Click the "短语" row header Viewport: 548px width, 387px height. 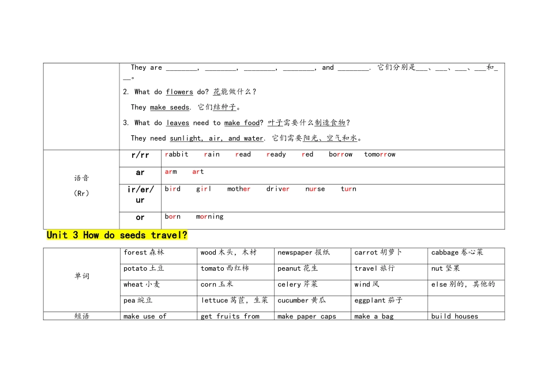pyautogui.click(x=81, y=316)
